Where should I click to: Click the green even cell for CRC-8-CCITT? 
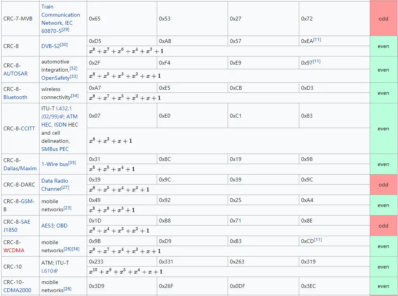tap(383, 128)
